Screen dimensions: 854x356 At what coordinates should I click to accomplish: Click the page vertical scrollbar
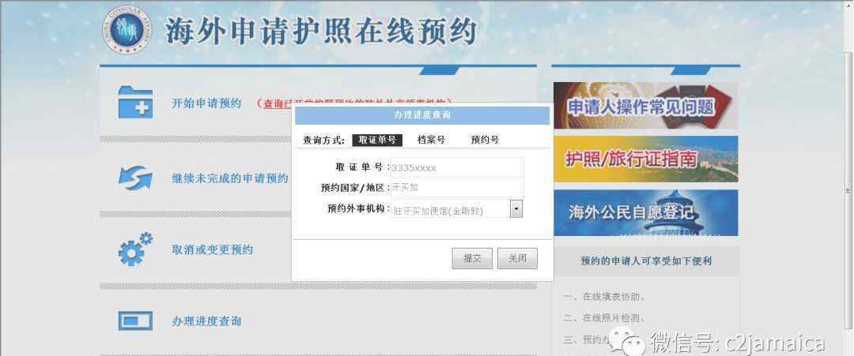pos(848,190)
